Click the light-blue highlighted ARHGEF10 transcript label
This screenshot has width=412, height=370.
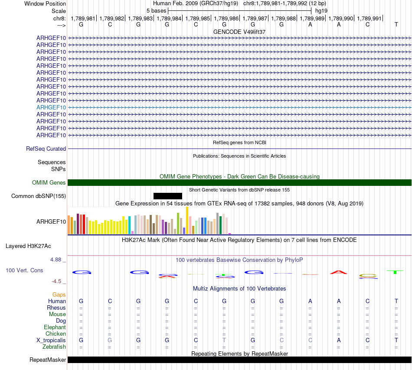pyautogui.click(x=51, y=107)
